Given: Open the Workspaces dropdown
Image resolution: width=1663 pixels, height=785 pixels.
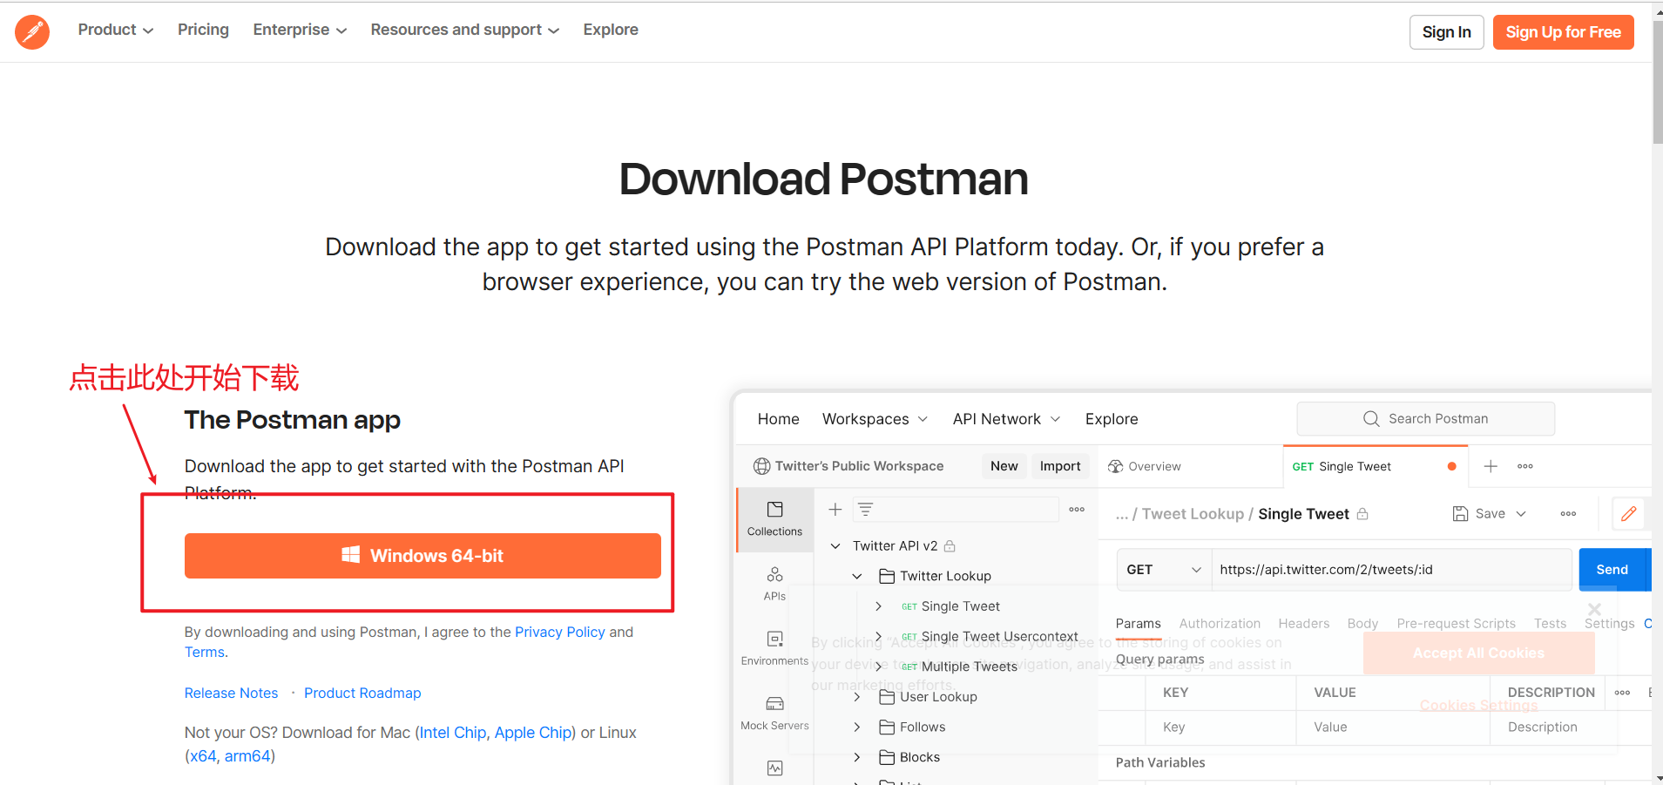Looking at the screenshot, I should tap(875, 418).
